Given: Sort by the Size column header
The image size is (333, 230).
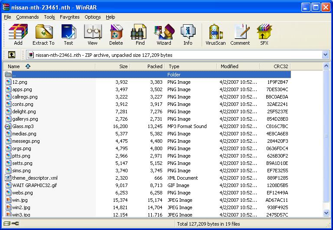Looking at the screenshot, I should (x=113, y=66).
